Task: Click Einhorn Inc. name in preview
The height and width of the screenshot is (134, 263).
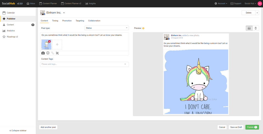Action: click(x=176, y=35)
